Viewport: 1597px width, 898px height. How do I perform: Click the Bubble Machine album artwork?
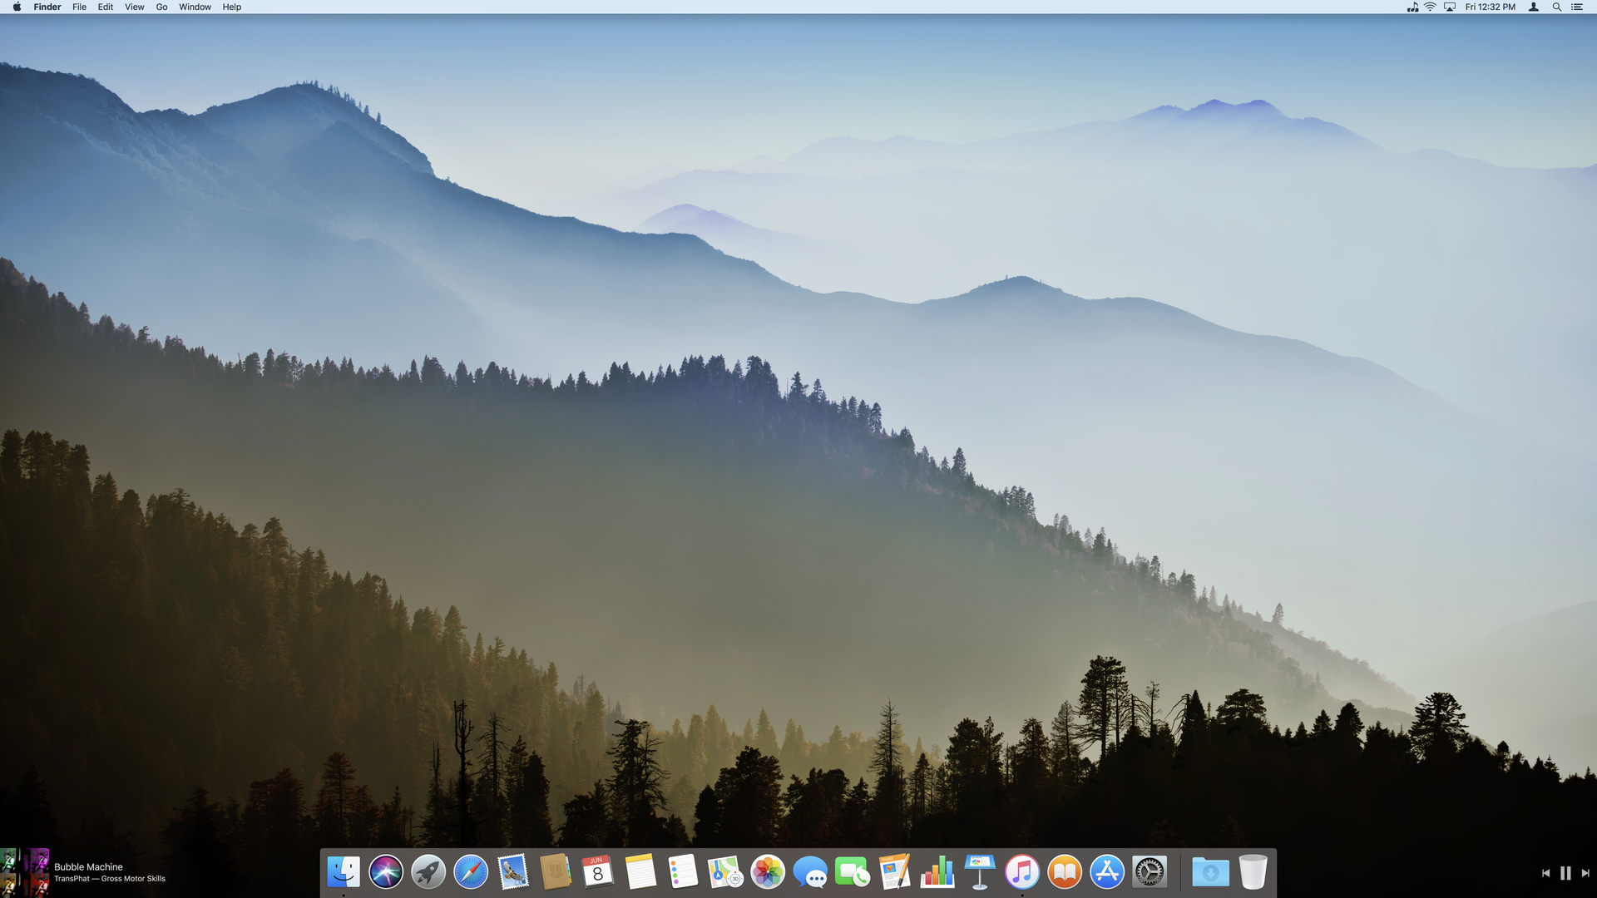tap(25, 872)
